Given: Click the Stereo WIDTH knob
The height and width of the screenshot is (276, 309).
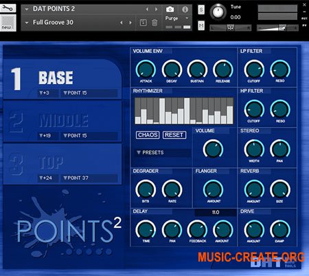Looking at the screenshot, I should click(x=254, y=149).
